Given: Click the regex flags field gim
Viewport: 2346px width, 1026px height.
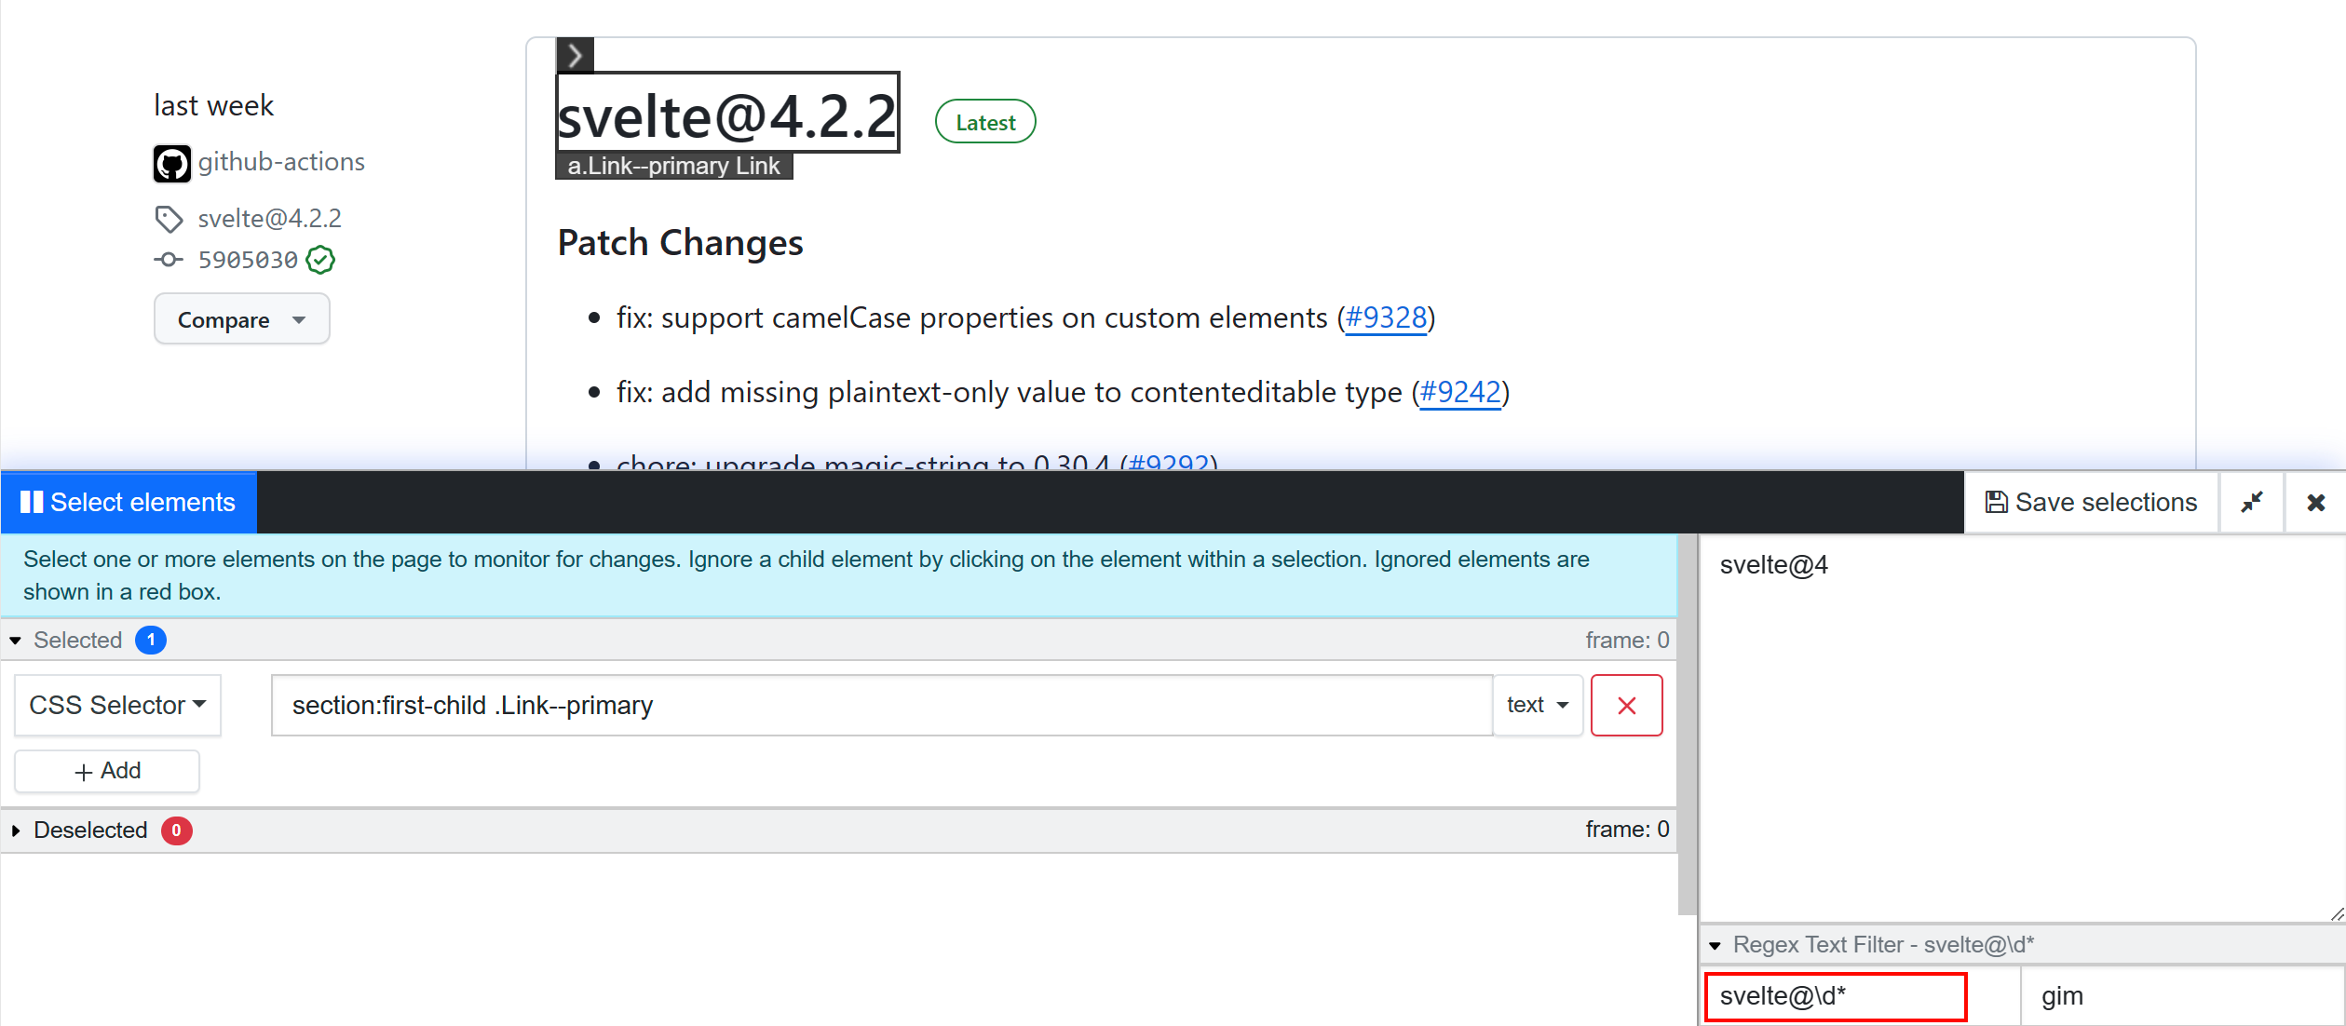Looking at the screenshot, I should click(2182, 996).
